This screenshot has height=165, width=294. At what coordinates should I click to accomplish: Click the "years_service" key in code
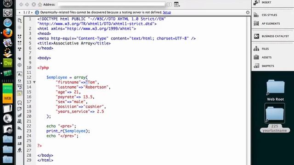pos(73,111)
